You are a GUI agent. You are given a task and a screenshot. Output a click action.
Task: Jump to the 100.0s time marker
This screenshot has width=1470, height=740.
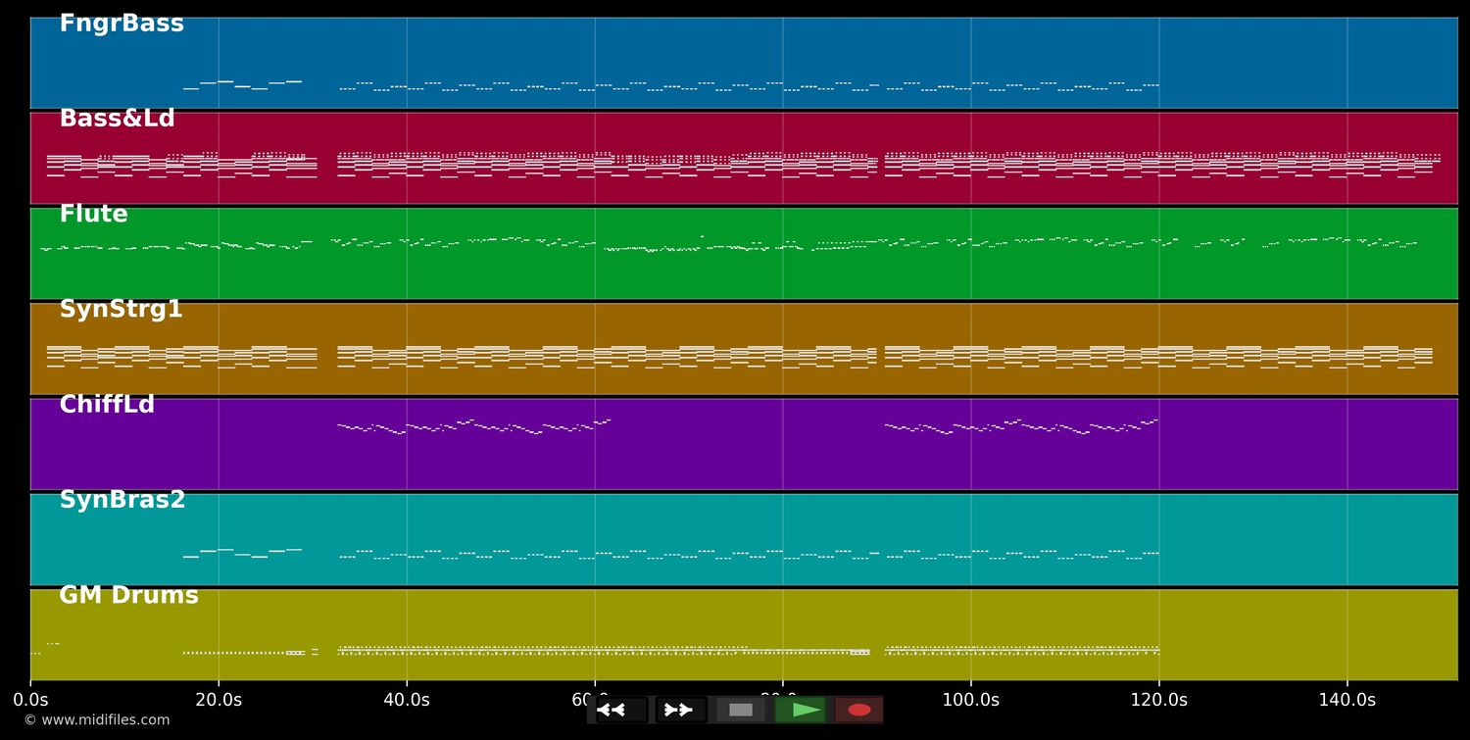point(971,700)
